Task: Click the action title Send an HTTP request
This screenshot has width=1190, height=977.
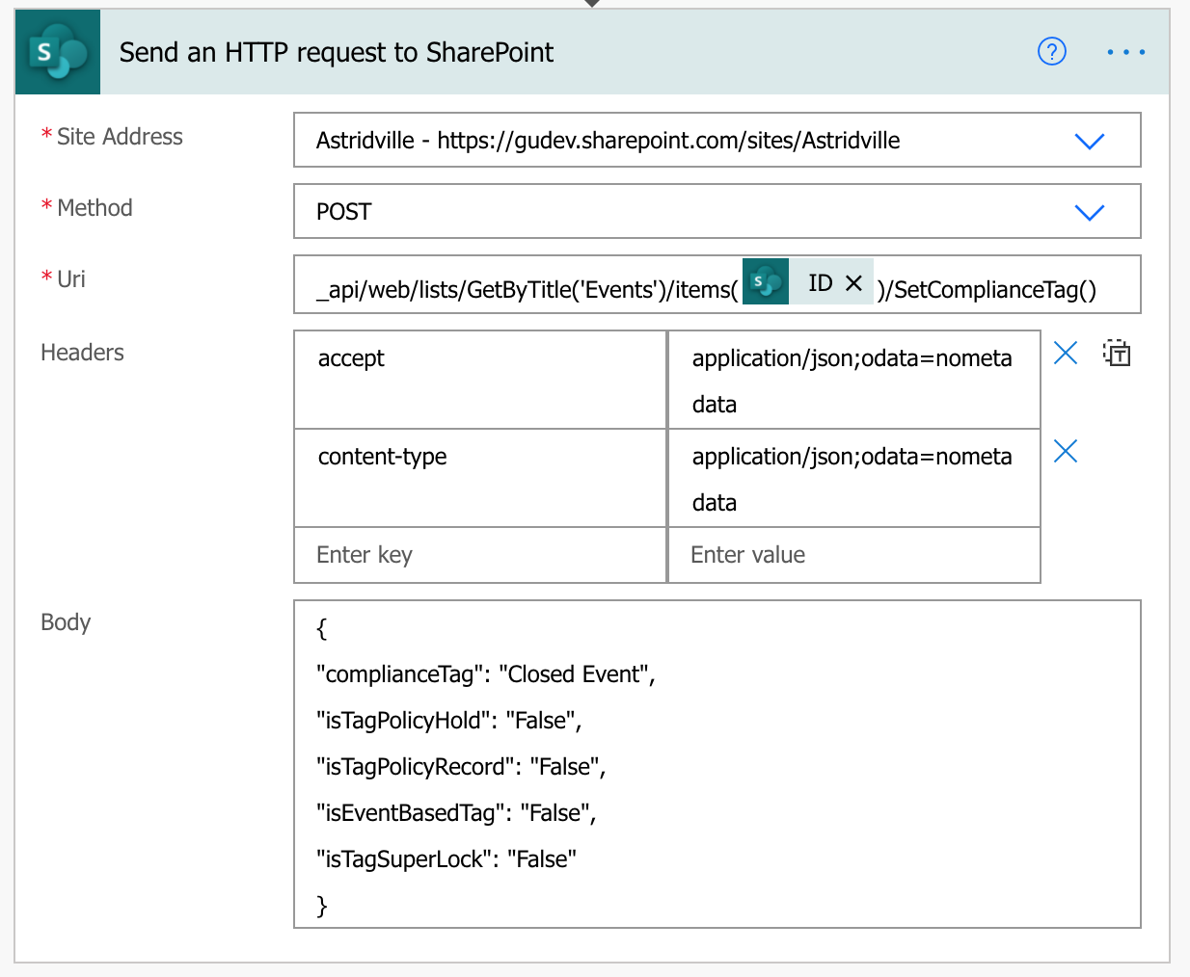Action: pyautogui.click(x=337, y=52)
